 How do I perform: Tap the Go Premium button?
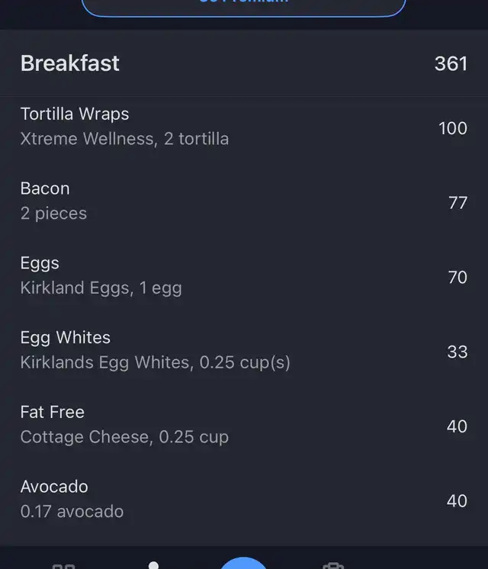[x=243, y=6]
